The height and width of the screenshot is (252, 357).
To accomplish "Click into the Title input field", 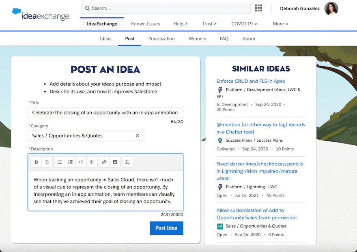I will [105, 112].
